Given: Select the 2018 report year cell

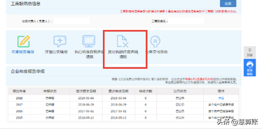Looking at the screenshot, I should (x=19, y=98).
